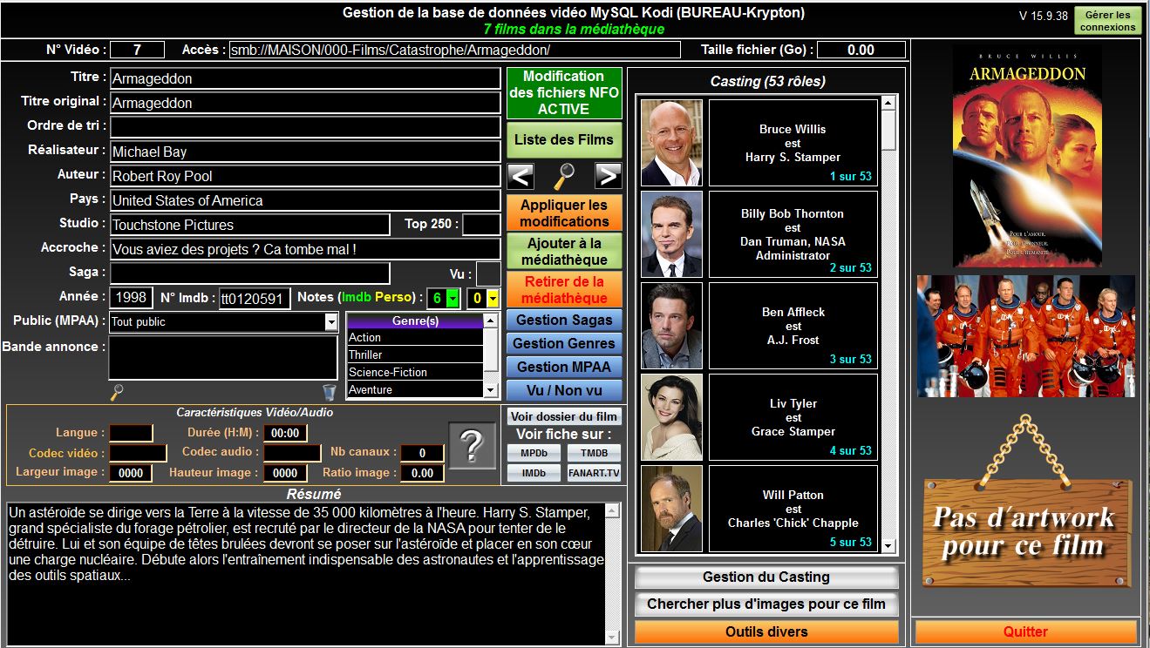The width and height of the screenshot is (1150, 648).
Task: Select Science-Fiction in the Genre(s) list
Action: pos(414,372)
